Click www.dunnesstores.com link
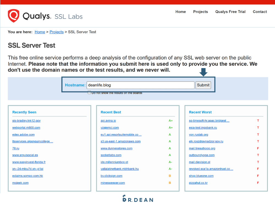 coord(116,148)
